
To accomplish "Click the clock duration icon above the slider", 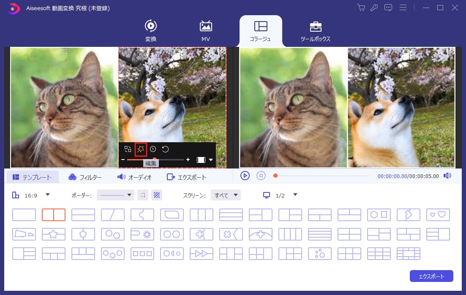I will pyautogui.click(x=153, y=149).
